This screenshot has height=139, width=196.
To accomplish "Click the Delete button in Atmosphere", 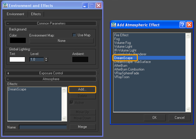I will point(83,96).
